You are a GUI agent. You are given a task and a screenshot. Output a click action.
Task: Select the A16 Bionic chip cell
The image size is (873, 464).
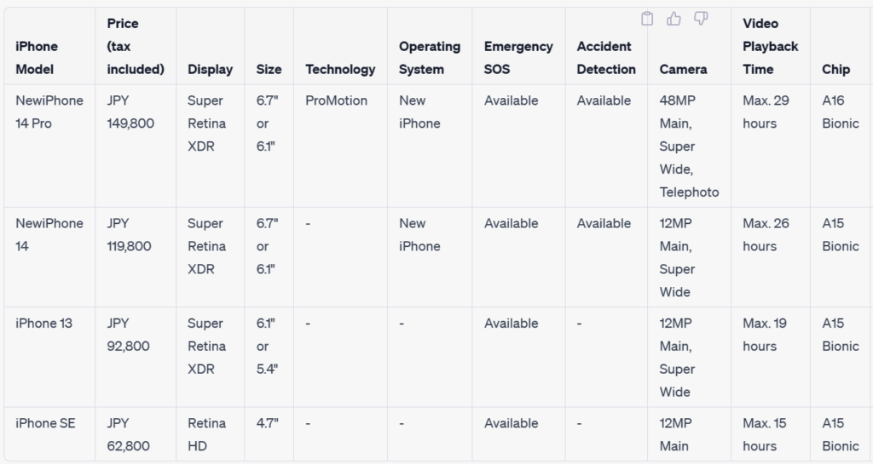pos(840,112)
